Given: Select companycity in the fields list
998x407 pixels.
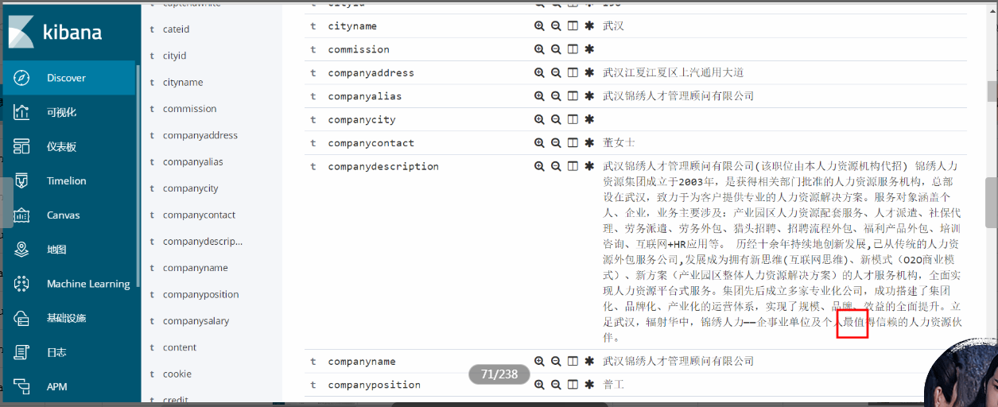Looking at the screenshot, I should tap(191, 188).
